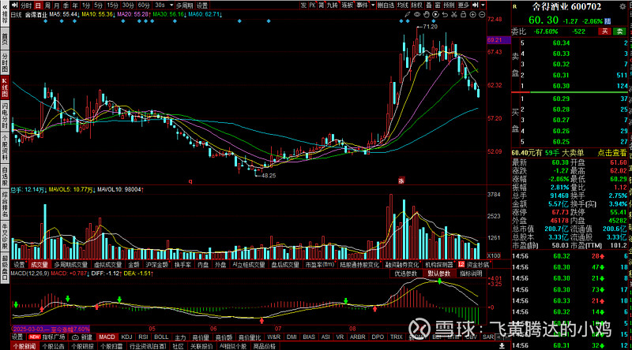Click 优选参数 parameter button
The width and height of the screenshot is (632, 350).
point(405,274)
